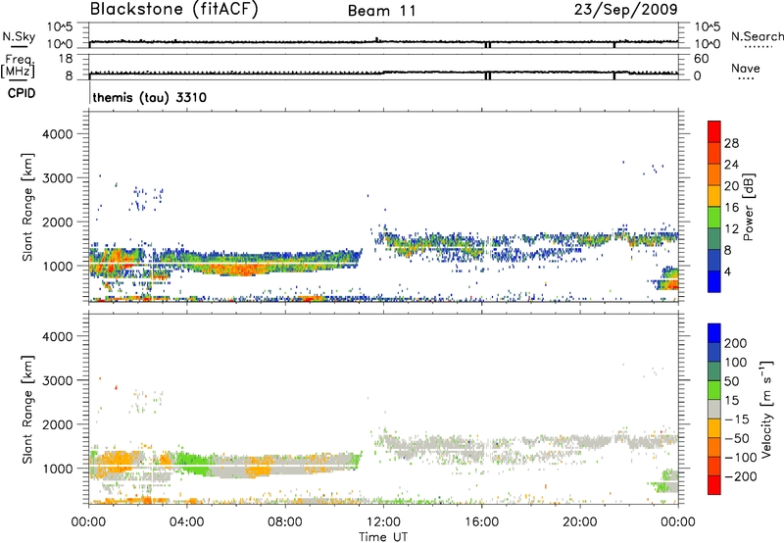Click the "24" label on Power colorbar
The height and width of the screenshot is (543, 784).
click(x=731, y=165)
